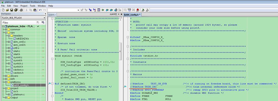The width and height of the screenshot is (278, 101).
Task: Run Make to build the project
Action: click(x=129, y=10)
